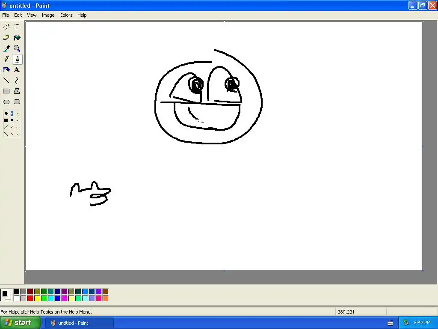
Task: Choose the medium forward-slash brush shape
Action: pos(12,127)
